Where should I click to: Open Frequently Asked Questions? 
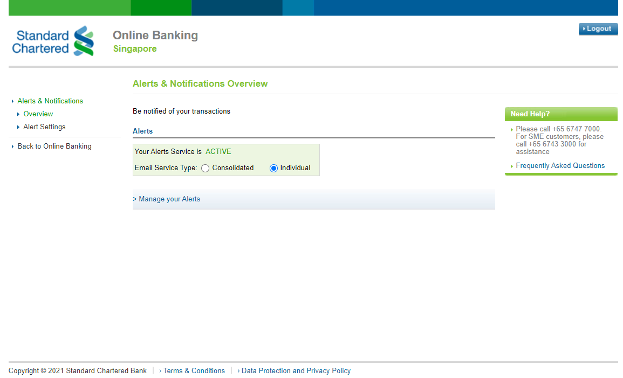[560, 166]
